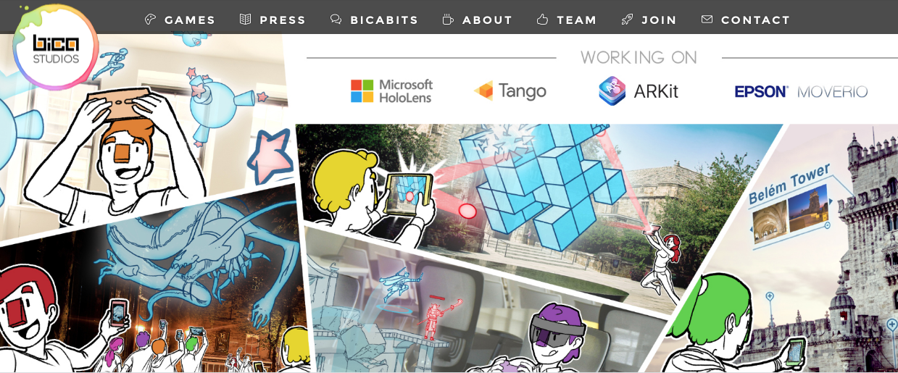Click the icon beside the Games menu
The width and height of the screenshot is (898, 373).
pos(151,20)
